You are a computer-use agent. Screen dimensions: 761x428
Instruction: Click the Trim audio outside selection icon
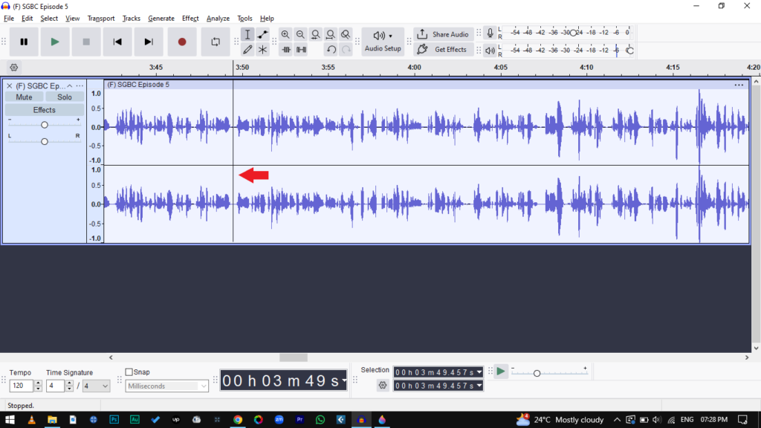click(286, 50)
